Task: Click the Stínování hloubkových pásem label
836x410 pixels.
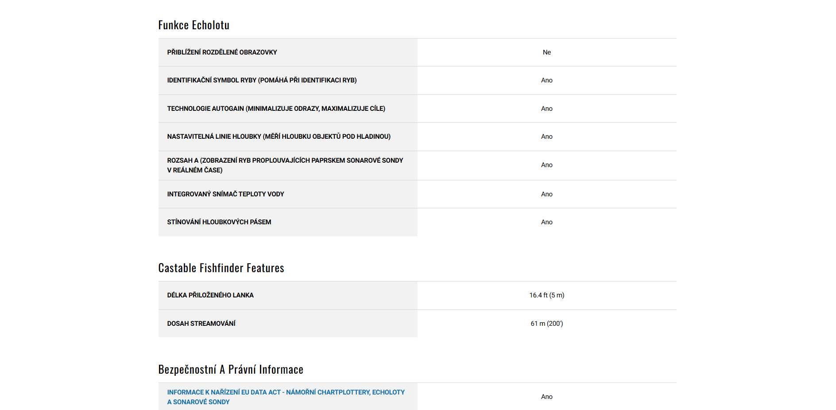Action: click(x=219, y=222)
